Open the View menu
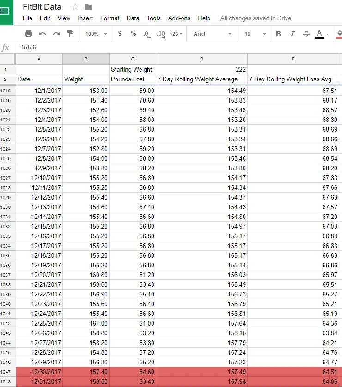This screenshot has height=387, width=342. pyautogui.click(x=64, y=18)
